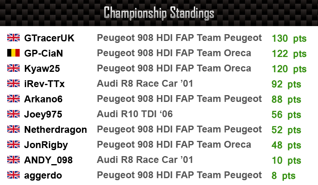Click the Championship Standings header title
The height and width of the screenshot is (185, 318).
(x=159, y=13)
